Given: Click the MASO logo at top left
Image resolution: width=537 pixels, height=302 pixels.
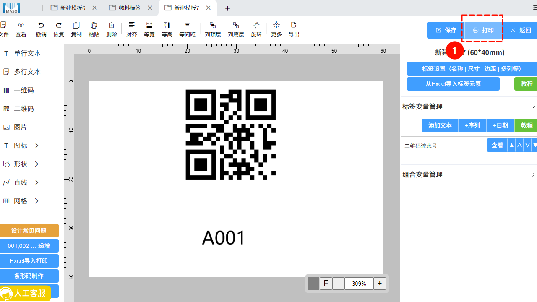Looking at the screenshot, I should (12, 7).
